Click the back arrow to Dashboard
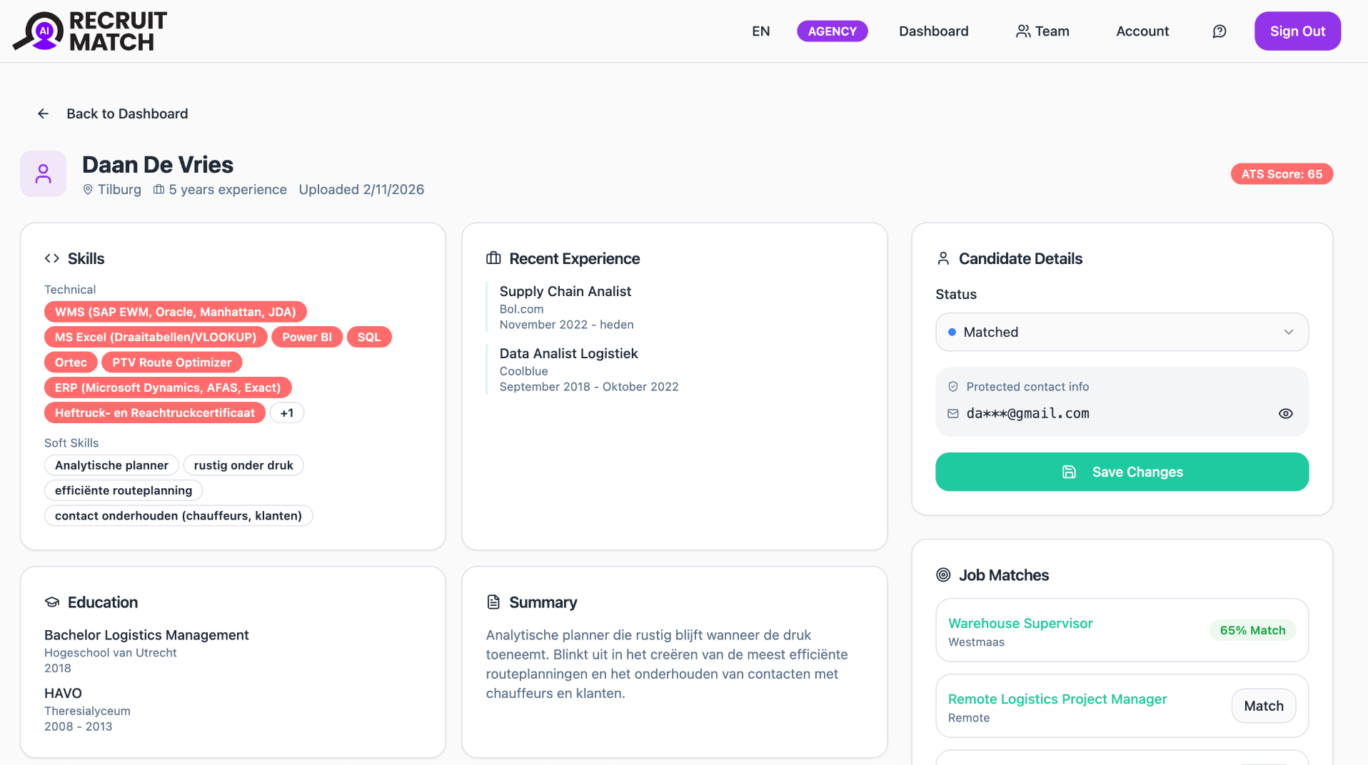 coord(43,113)
